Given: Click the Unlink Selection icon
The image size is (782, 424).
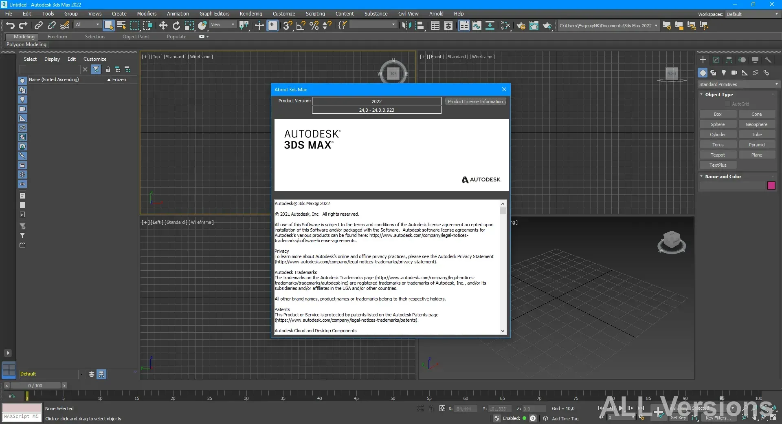Looking at the screenshot, I should coord(51,25).
